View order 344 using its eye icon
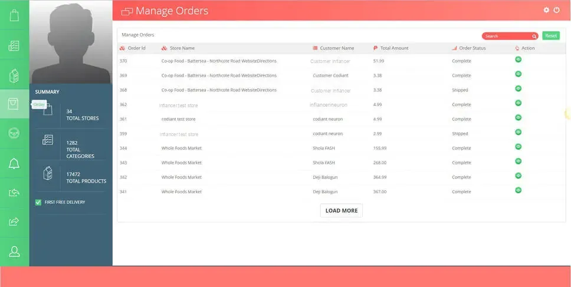Screen dimensions: 571x287 point(518,147)
